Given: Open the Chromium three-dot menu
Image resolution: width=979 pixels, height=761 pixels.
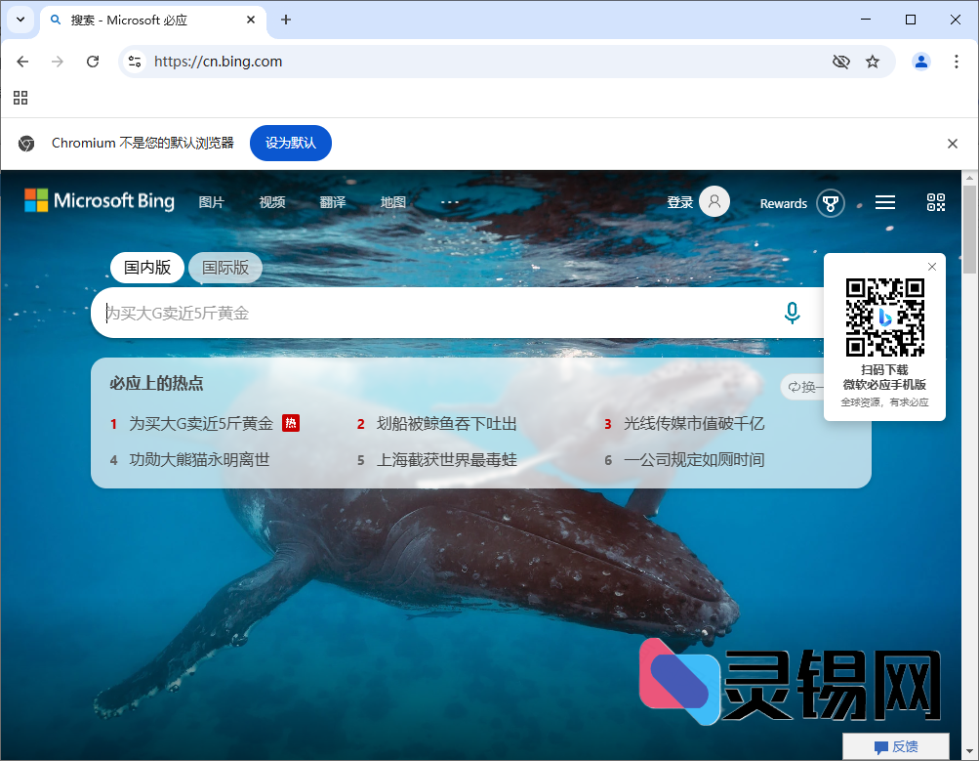Looking at the screenshot, I should 957,61.
